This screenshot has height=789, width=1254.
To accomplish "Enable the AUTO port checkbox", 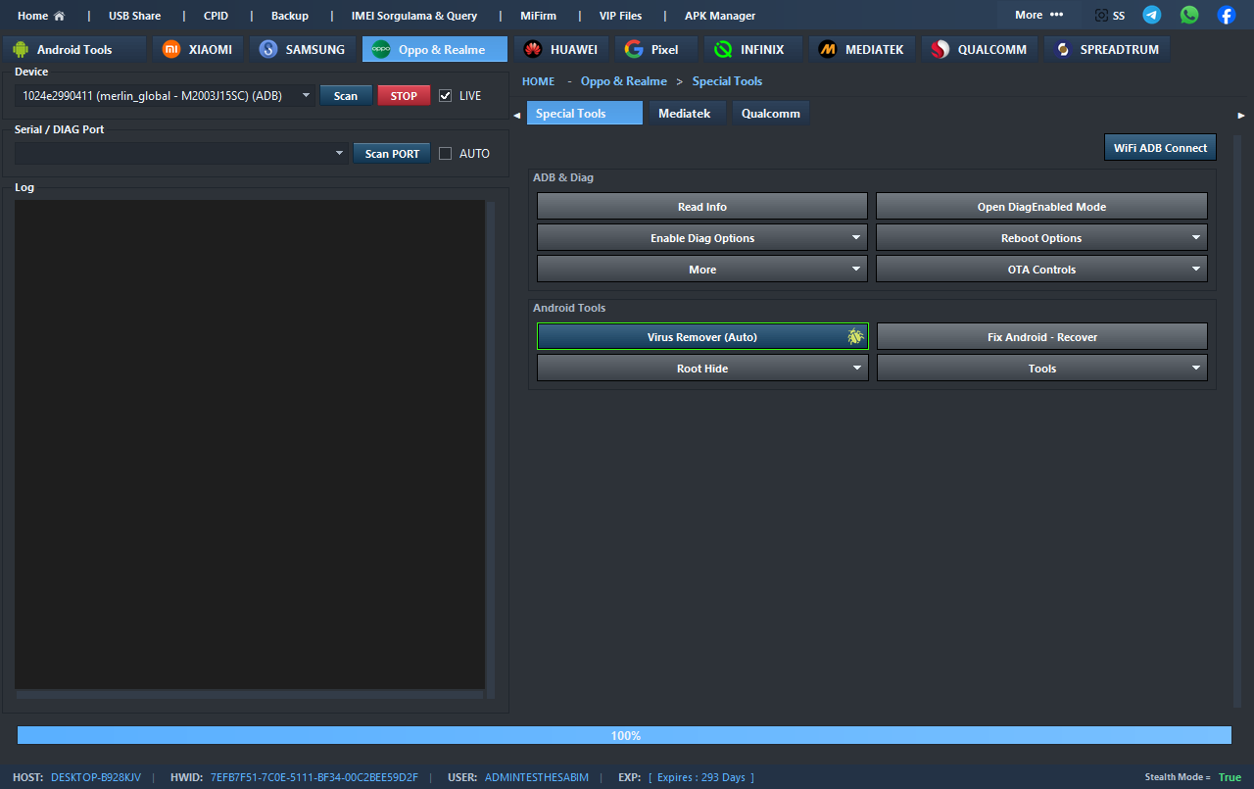I will pos(446,154).
